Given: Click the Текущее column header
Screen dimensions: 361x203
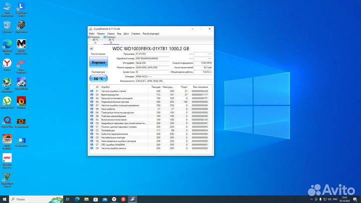Looking at the screenshot, I should (x=156, y=87).
